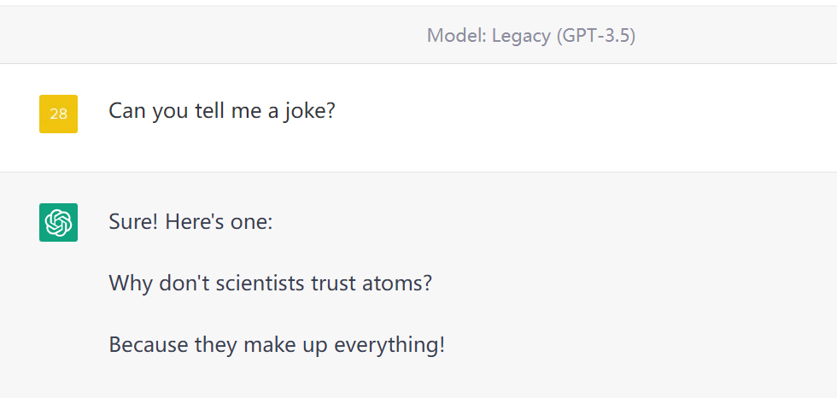The width and height of the screenshot is (837, 398).
Task: Click the green ChatGPT logo avatar
Action: coord(58,222)
